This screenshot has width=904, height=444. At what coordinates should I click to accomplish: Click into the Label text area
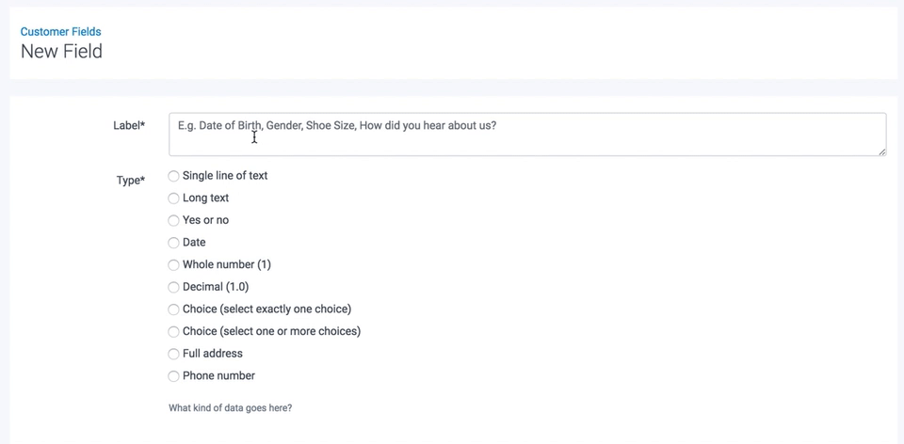(527, 135)
